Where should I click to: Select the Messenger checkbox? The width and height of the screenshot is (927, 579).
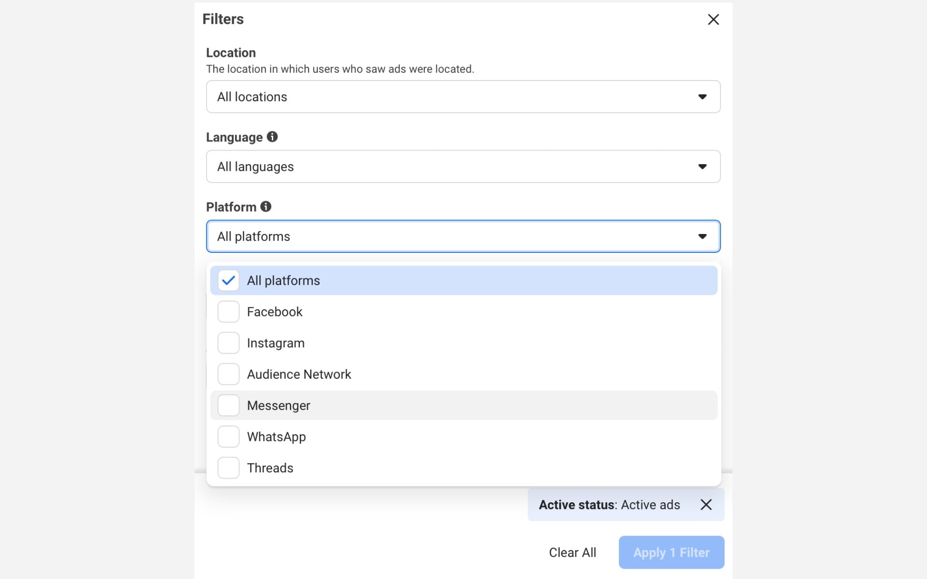tap(228, 405)
